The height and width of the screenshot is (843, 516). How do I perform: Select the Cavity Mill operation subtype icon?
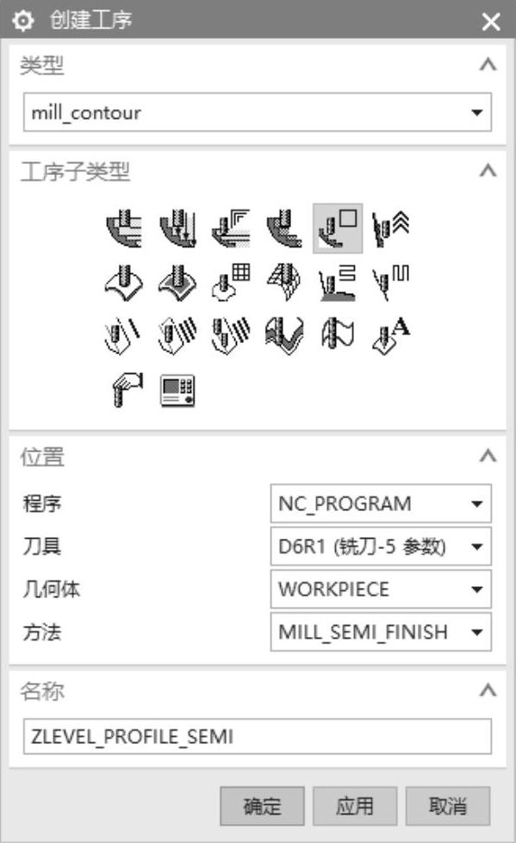pos(124,228)
